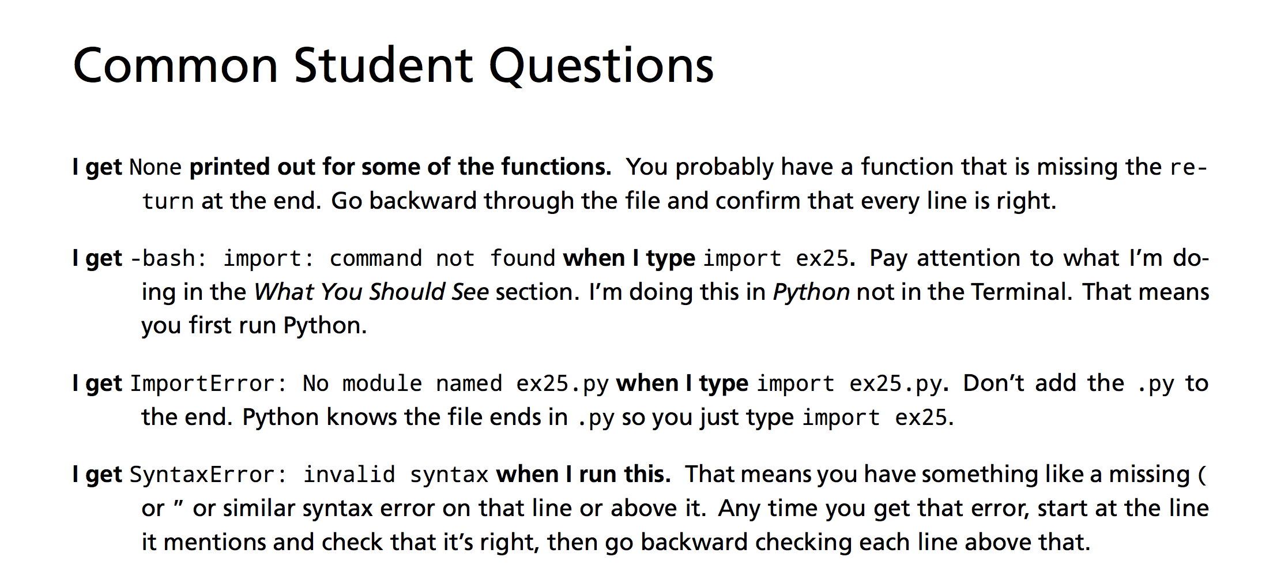Select the monospace word "None" in the first question
The width and height of the screenshot is (1273, 572).
pos(156,167)
